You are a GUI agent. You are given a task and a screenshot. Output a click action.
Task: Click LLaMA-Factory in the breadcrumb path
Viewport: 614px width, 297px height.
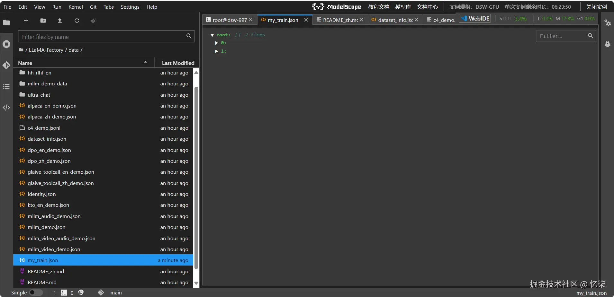point(46,50)
